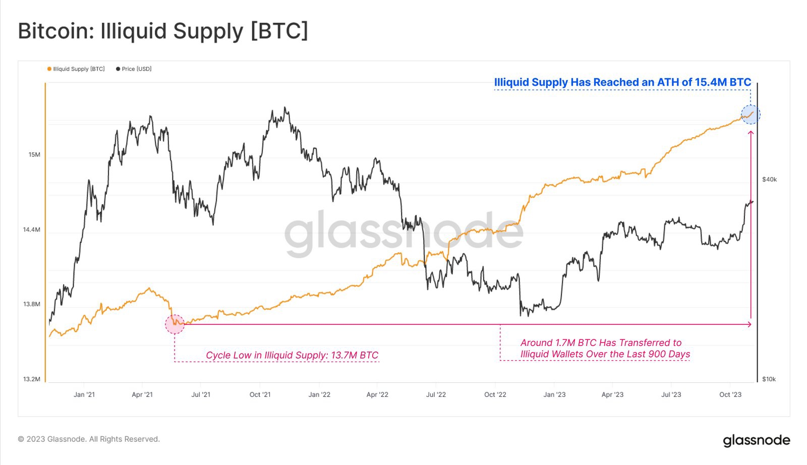Screen dimensions: 807x465
Task: Click the Jan '22 x-axis label
Action: pos(319,394)
